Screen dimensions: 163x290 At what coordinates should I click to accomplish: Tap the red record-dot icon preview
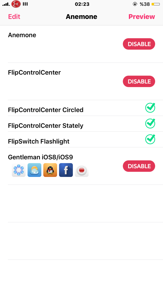[81, 171]
